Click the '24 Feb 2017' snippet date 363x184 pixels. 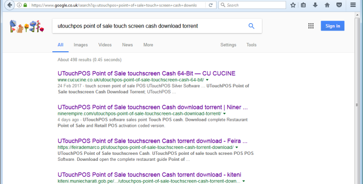click(70, 86)
